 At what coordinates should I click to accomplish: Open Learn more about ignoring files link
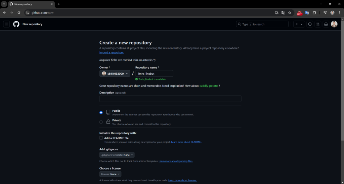point(176,161)
